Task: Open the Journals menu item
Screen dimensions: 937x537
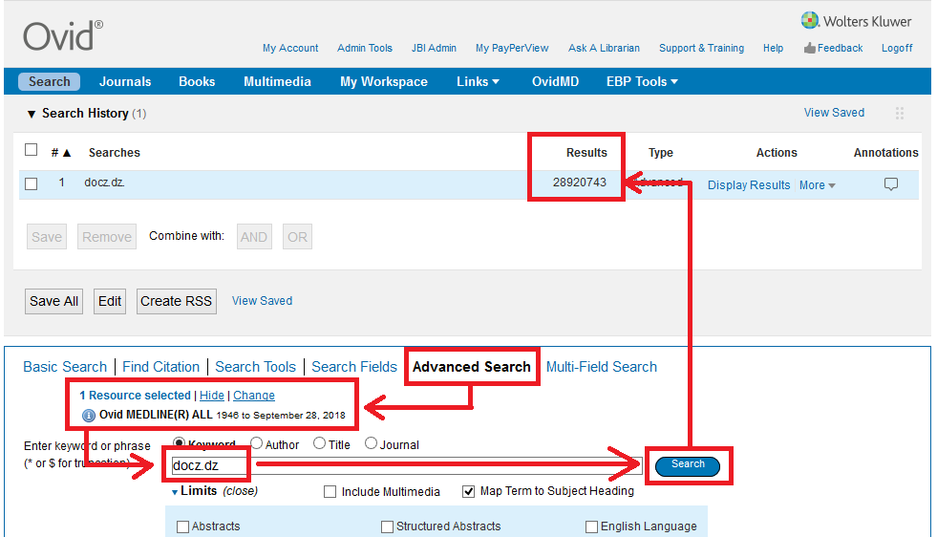Action: (x=125, y=81)
